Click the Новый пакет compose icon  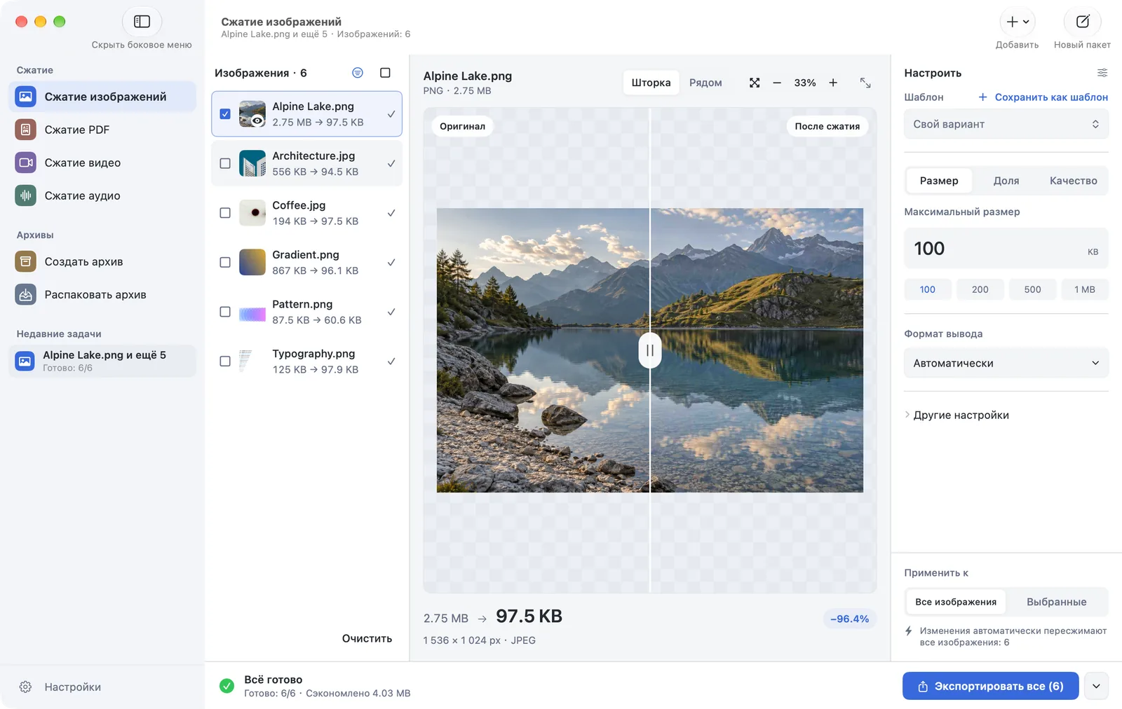pyautogui.click(x=1082, y=22)
